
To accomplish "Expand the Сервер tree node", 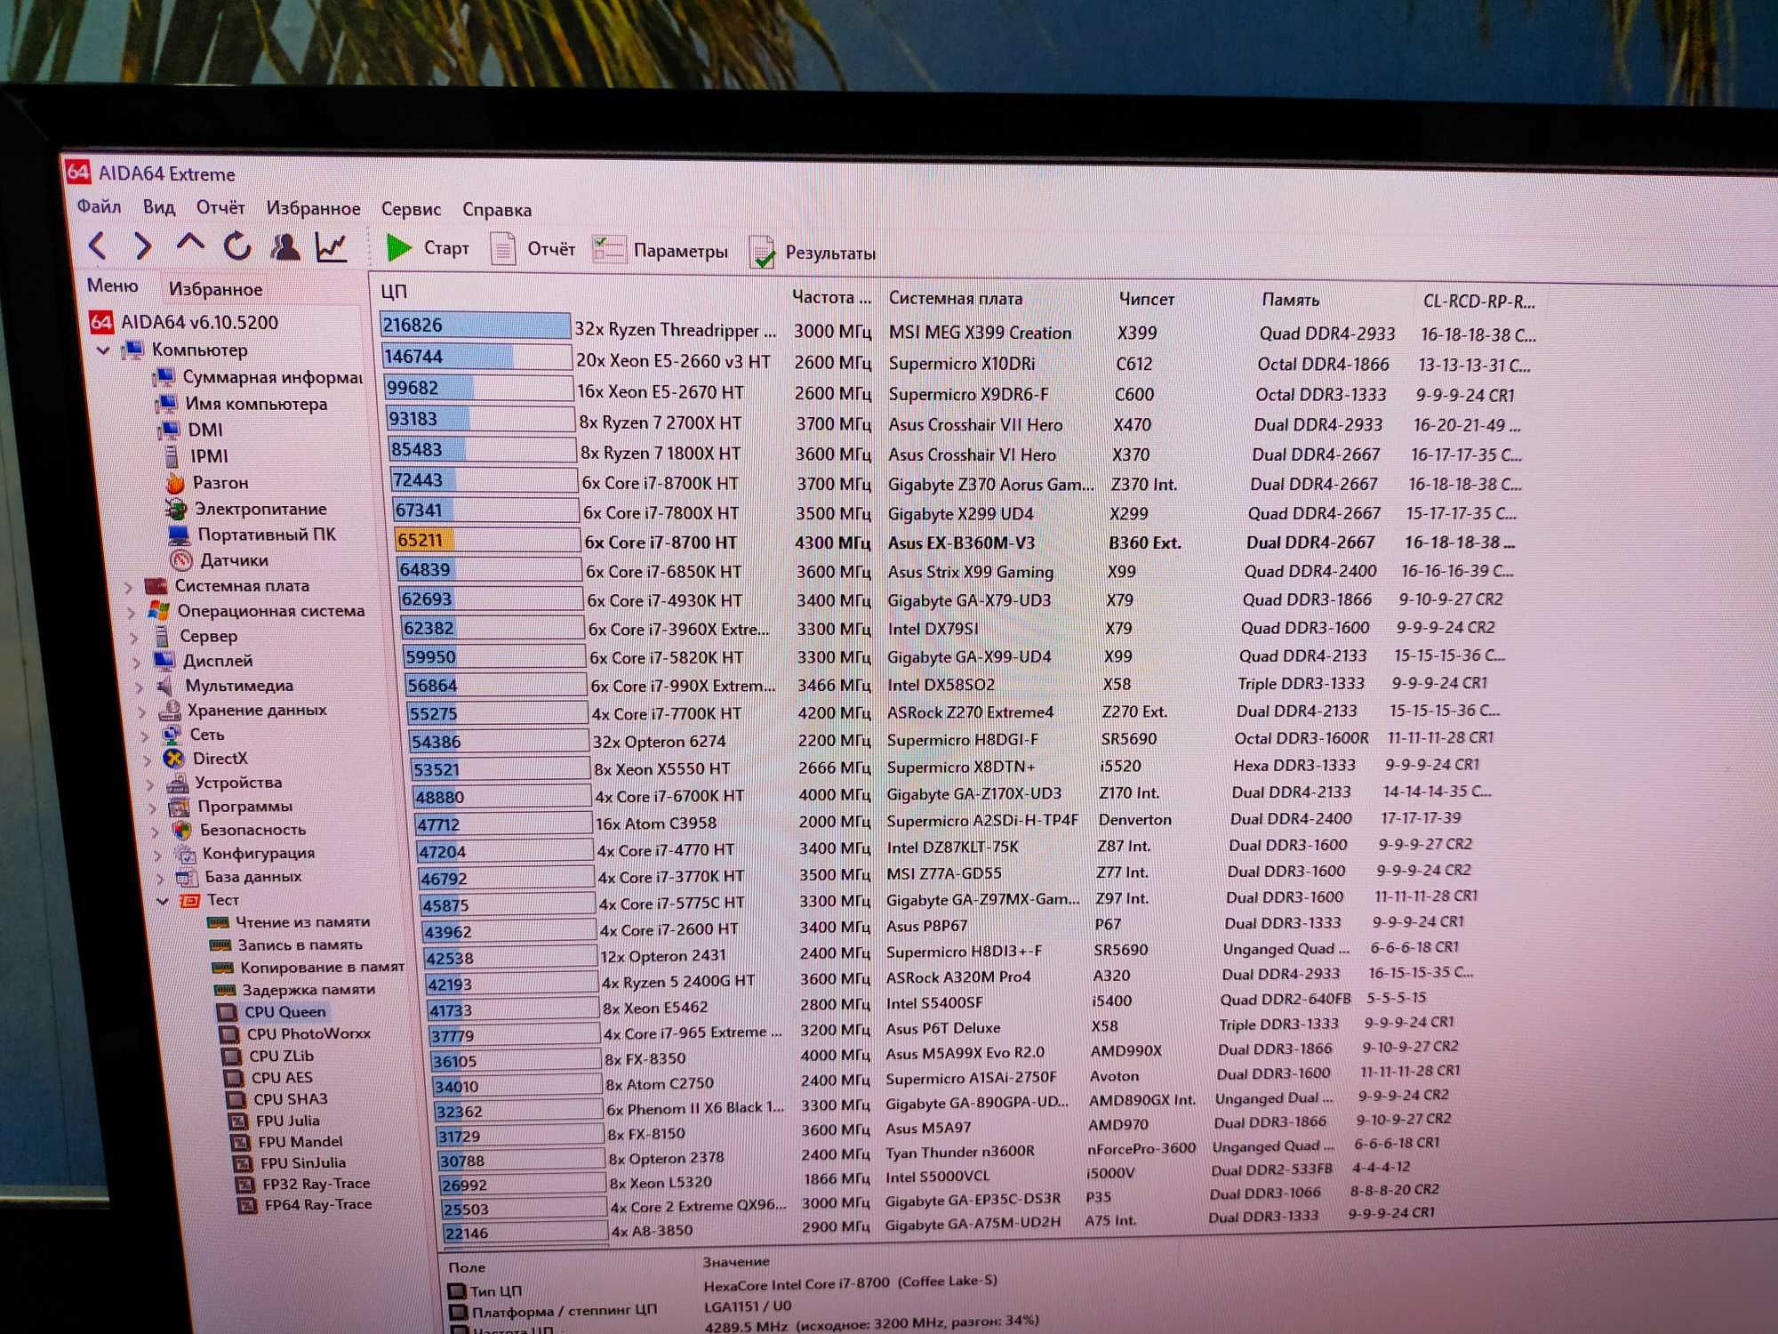I will click(x=134, y=638).
